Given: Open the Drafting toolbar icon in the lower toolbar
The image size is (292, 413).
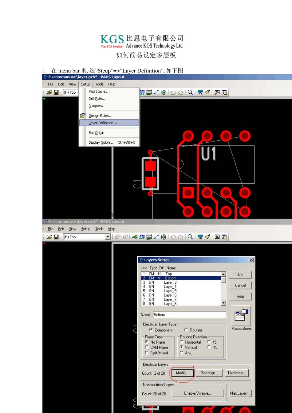Looking at the screenshot, I should [x=135, y=237].
